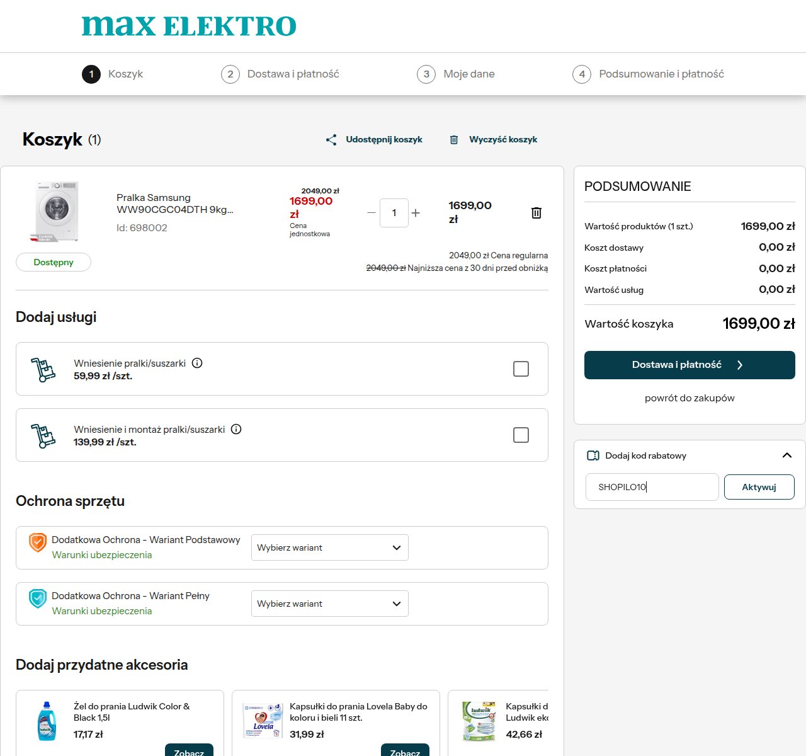
Task: Click discount code field with SHOPILO10
Action: pos(652,487)
